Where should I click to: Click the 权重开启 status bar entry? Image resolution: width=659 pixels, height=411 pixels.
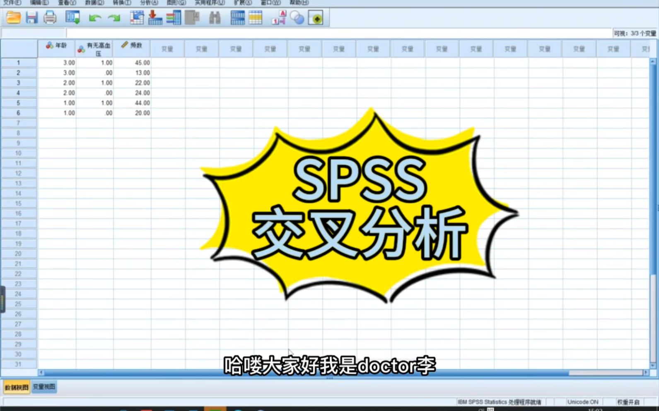(628, 402)
